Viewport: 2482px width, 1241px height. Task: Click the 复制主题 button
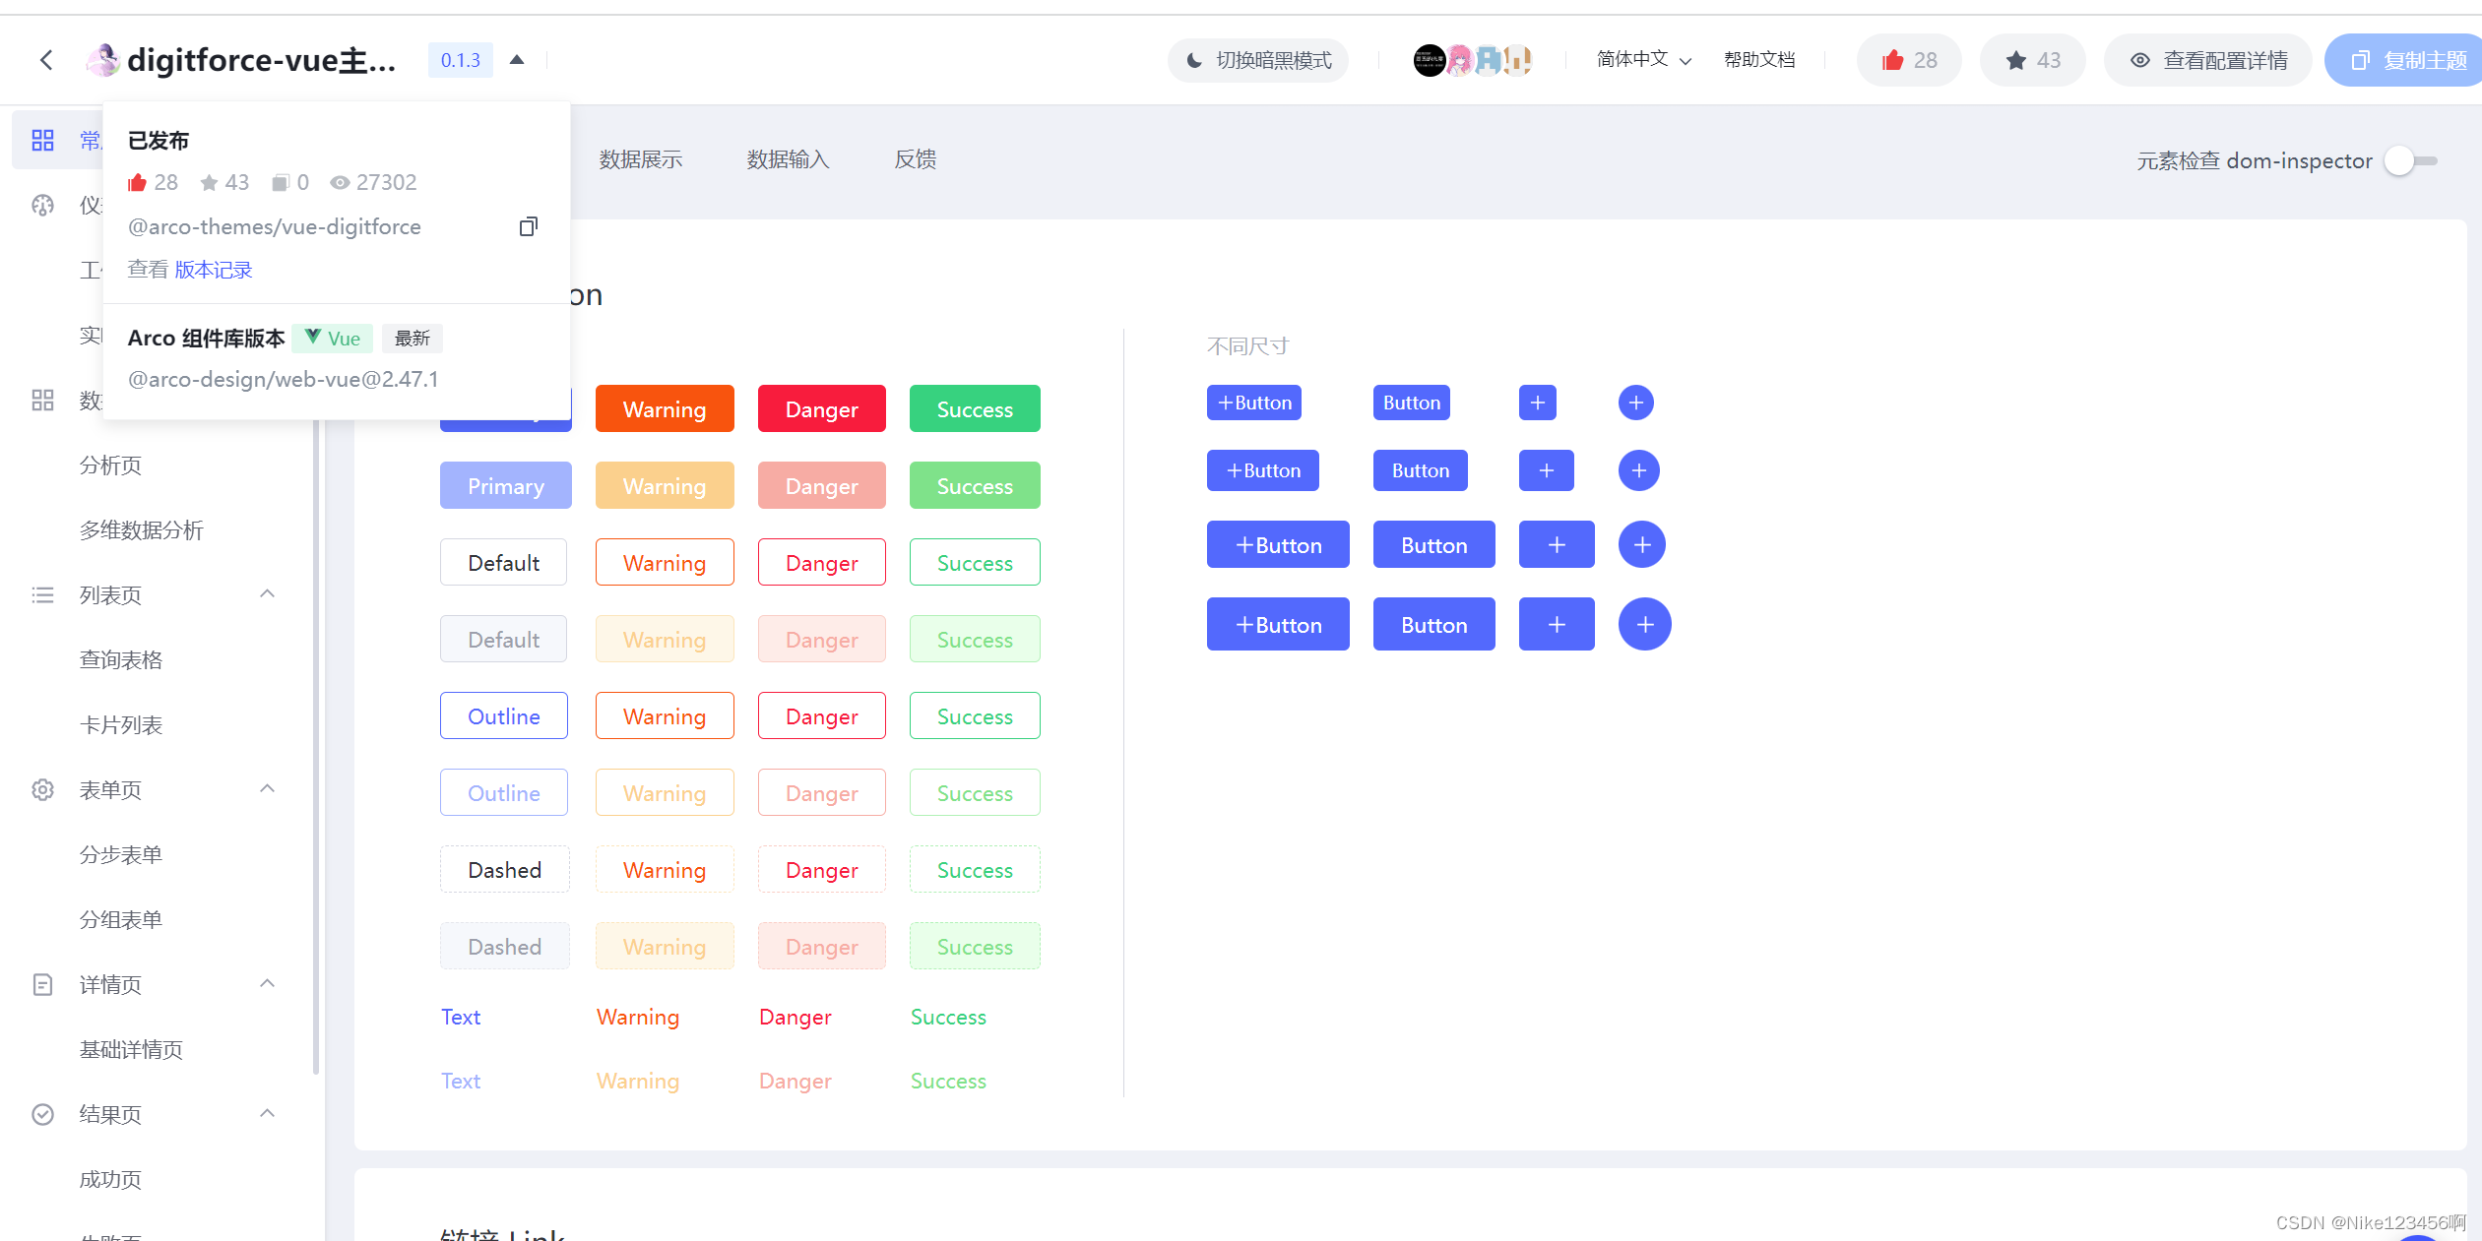2407,60
